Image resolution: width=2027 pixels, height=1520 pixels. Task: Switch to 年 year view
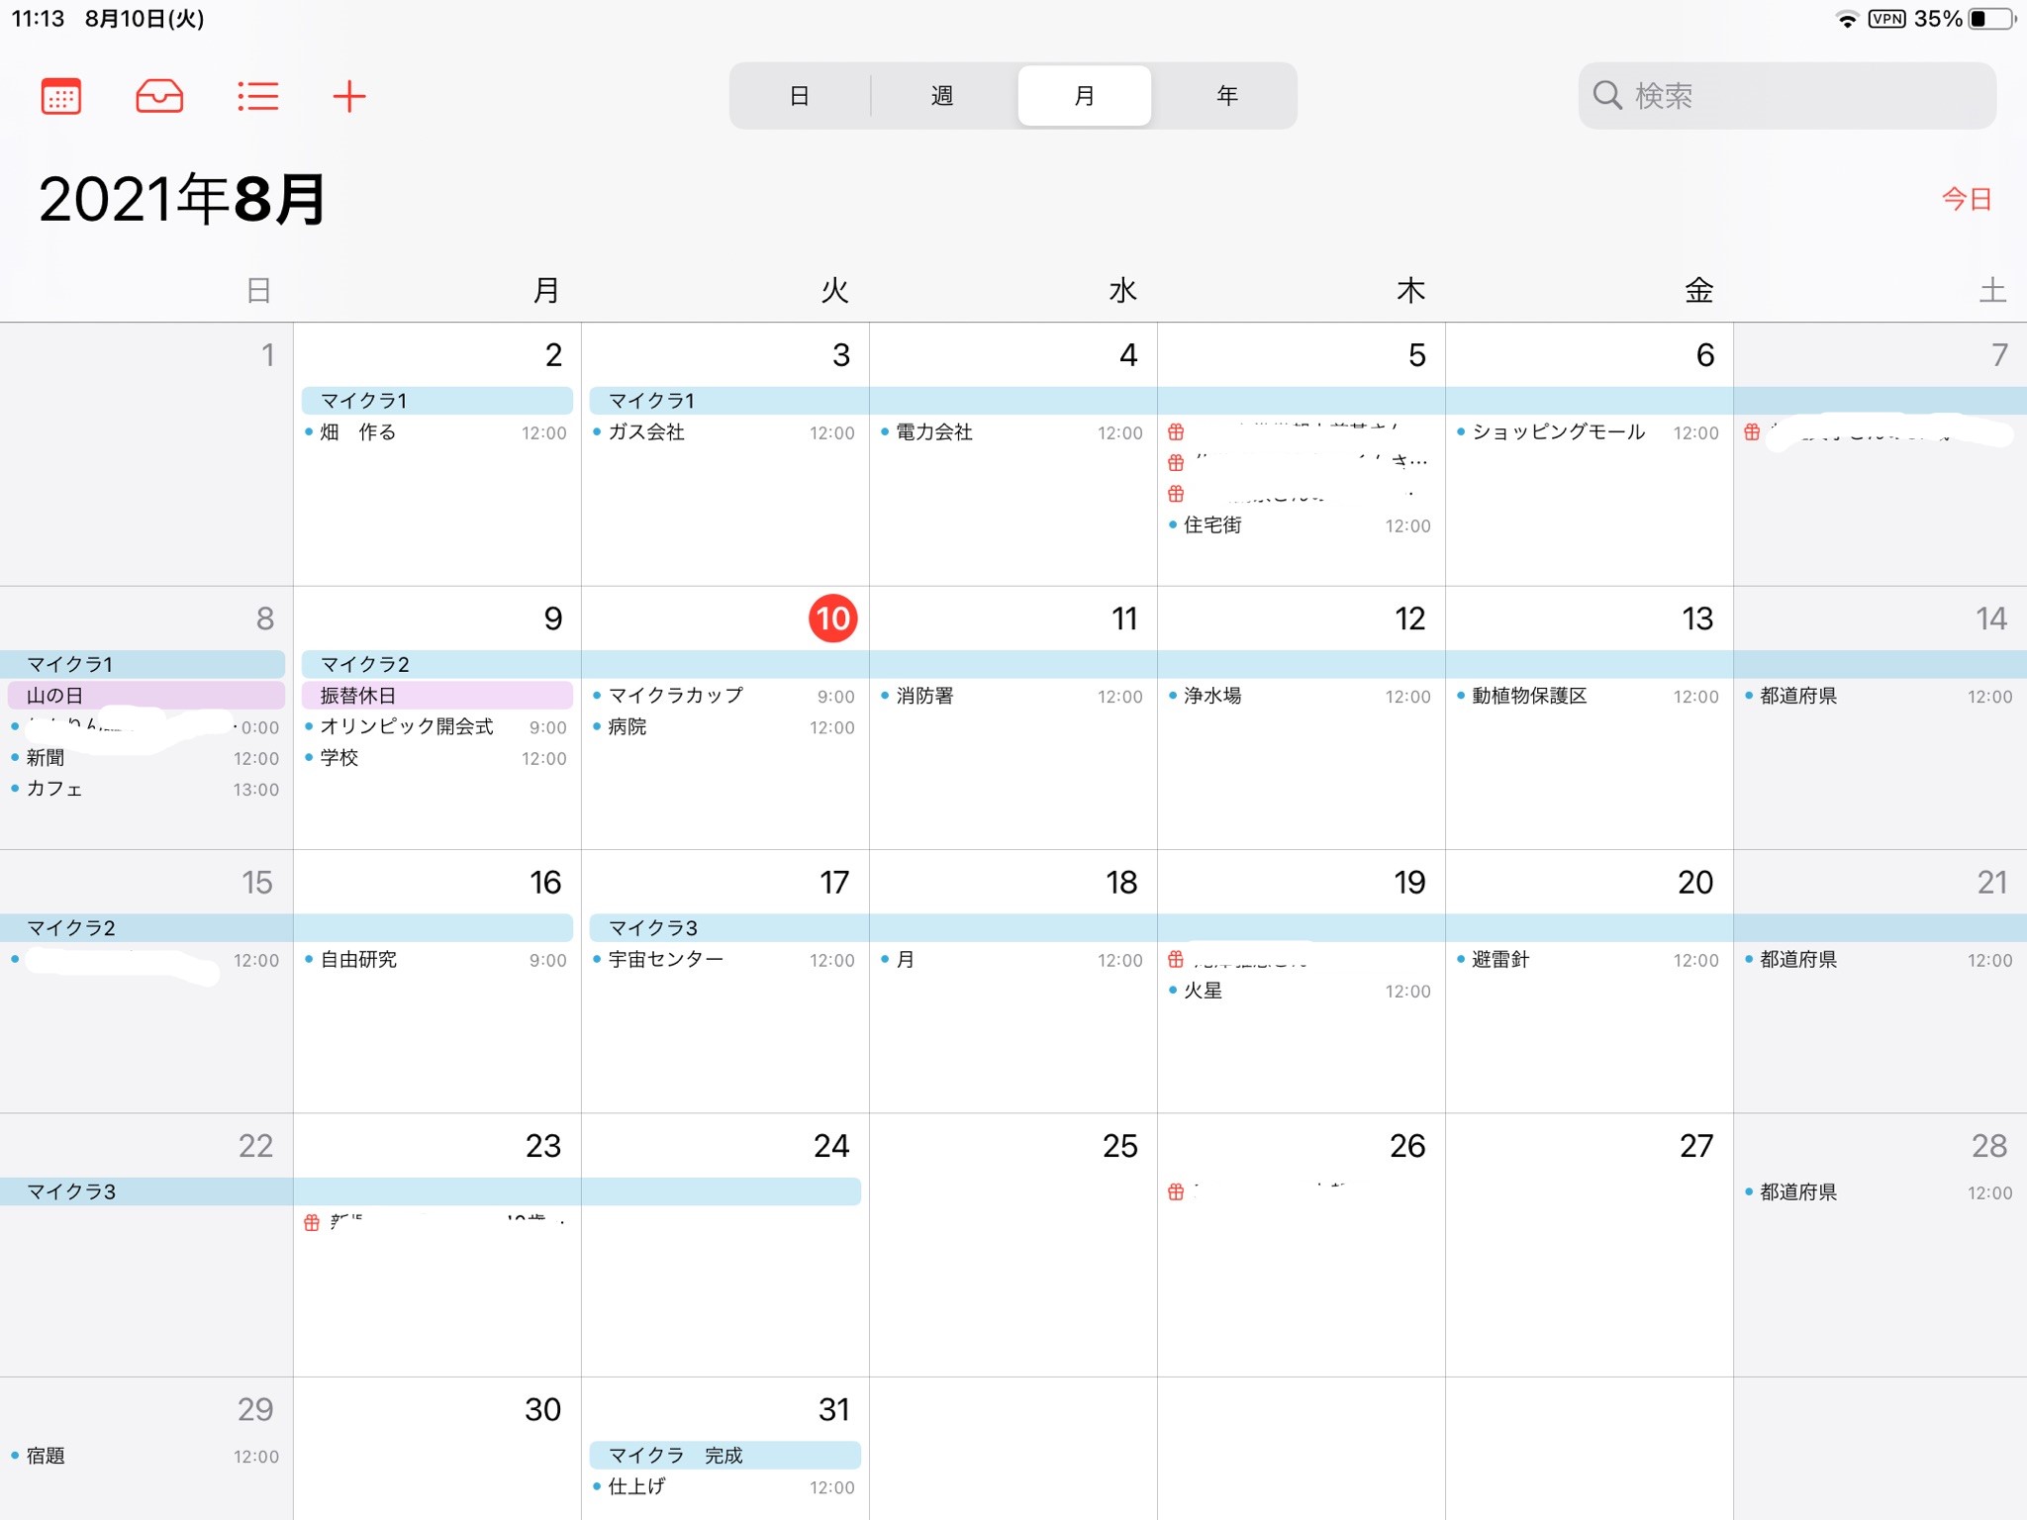[x=1227, y=96]
